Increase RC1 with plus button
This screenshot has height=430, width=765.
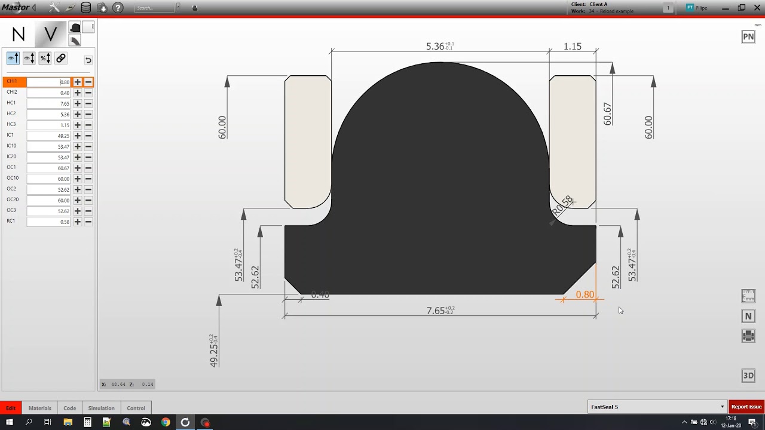[x=78, y=222]
